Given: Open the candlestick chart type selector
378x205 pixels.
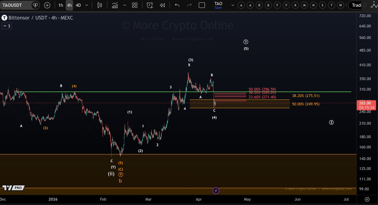Looking at the screenshot, I should point(100,5).
